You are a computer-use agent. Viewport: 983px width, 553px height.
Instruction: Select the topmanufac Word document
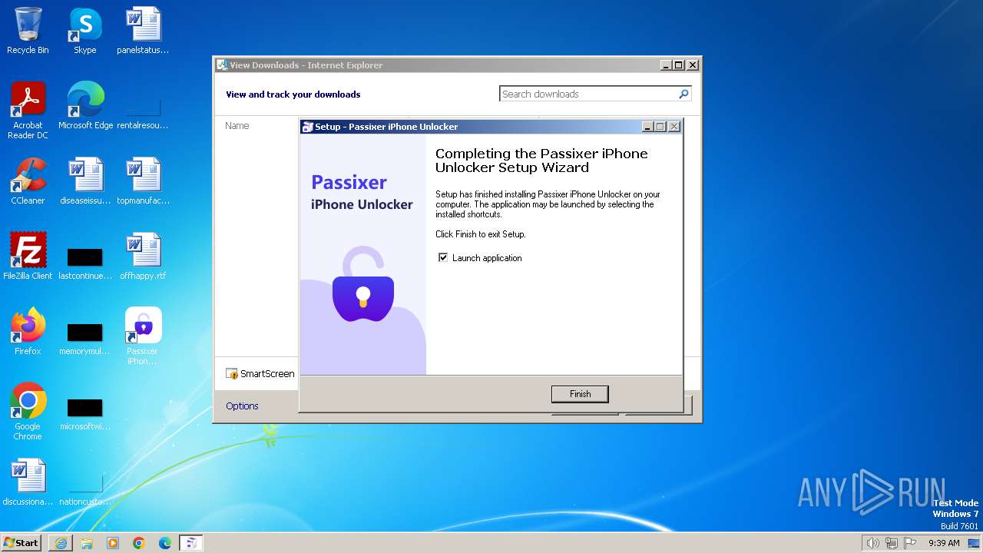[144, 181]
